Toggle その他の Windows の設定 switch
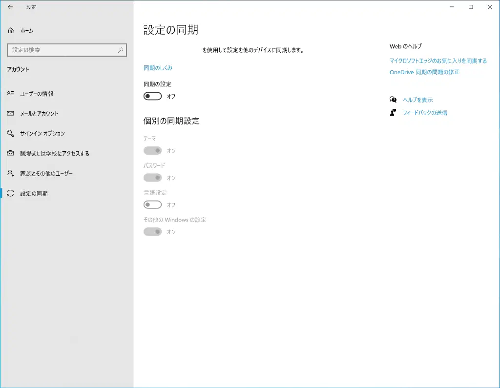The height and width of the screenshot is (388, 500). [x=152, y=232]
